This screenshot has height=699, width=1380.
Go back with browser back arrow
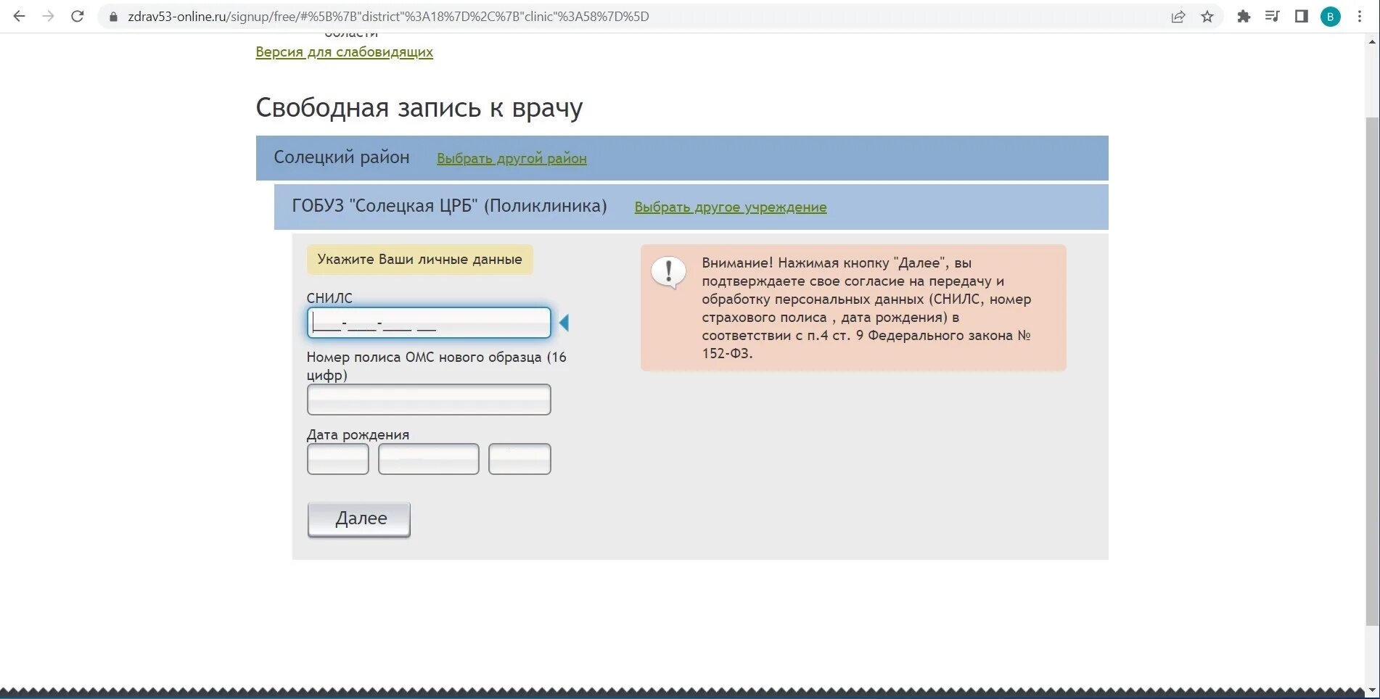(20, 16)
